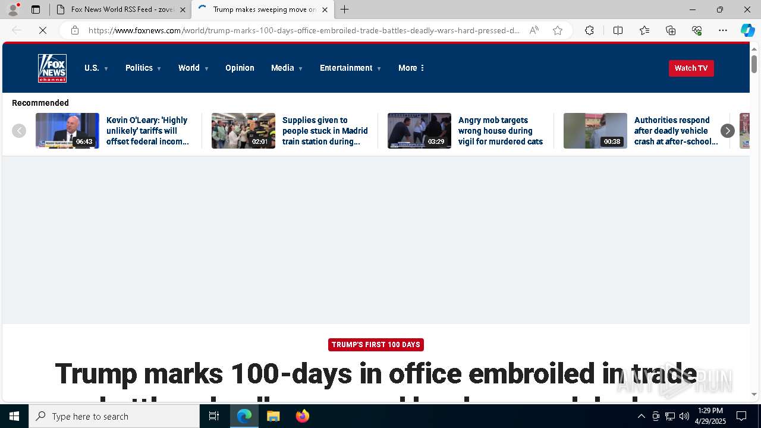Show hidden system tray icons
This screenshot has height=428, width=761.
click(641, 416)
